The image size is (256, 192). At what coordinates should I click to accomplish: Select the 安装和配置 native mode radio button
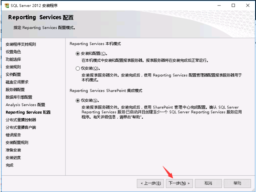(x=78, y=54)
